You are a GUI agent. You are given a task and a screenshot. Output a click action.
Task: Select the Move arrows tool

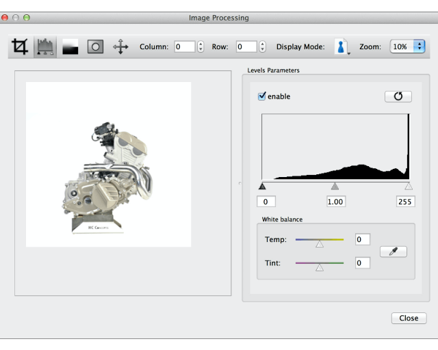point(120,46)
